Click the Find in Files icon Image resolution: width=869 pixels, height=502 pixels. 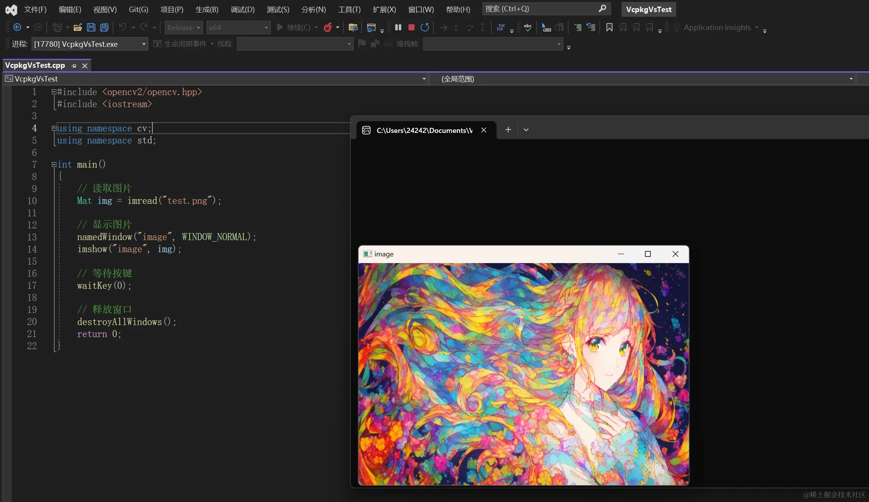point(353,27)
